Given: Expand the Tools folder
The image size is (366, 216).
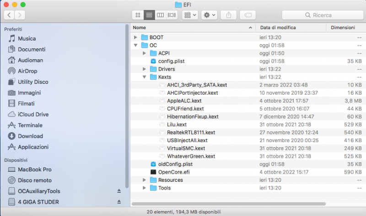Looking at the screenshot, I should tap(144, 188).
